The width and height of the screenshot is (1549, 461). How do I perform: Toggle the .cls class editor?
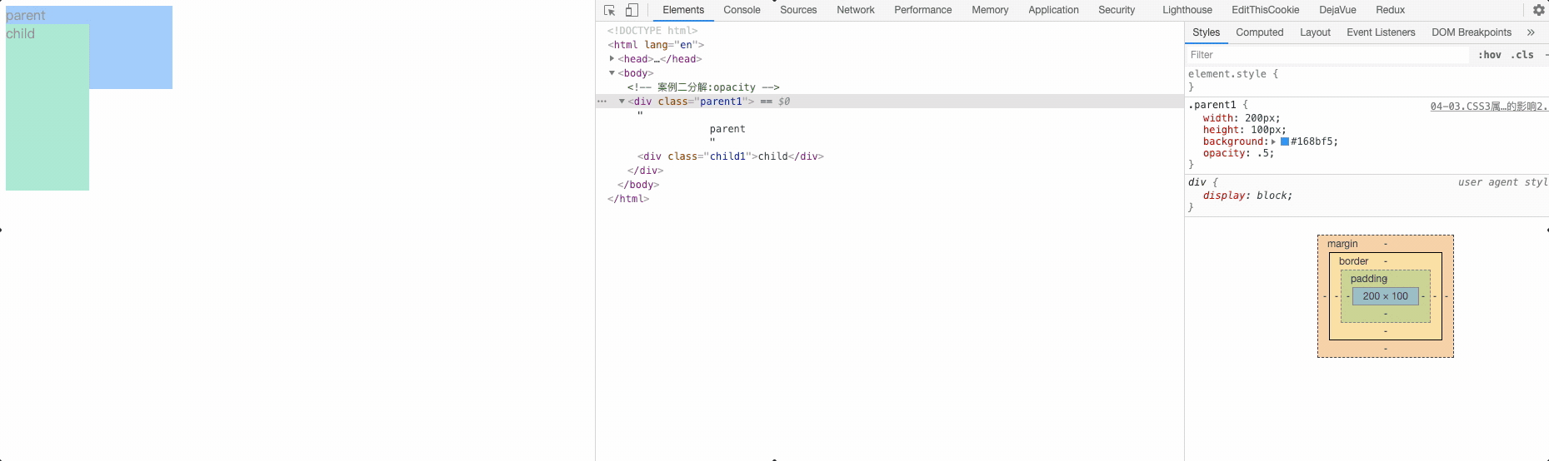point(1522,55)
